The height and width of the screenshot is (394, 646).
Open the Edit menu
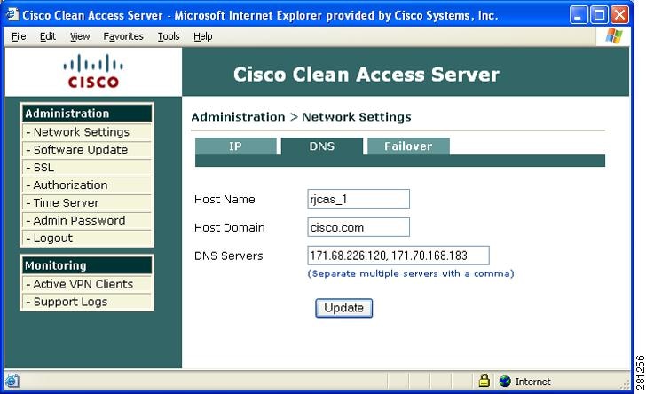[48, 36]
